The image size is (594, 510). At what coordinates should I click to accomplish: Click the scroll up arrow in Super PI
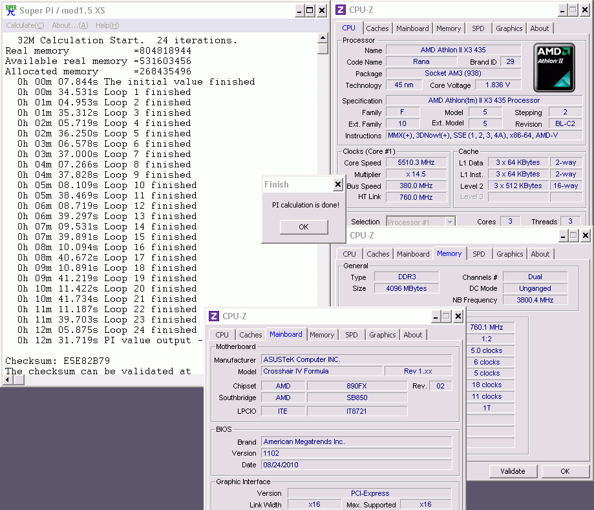323,37
